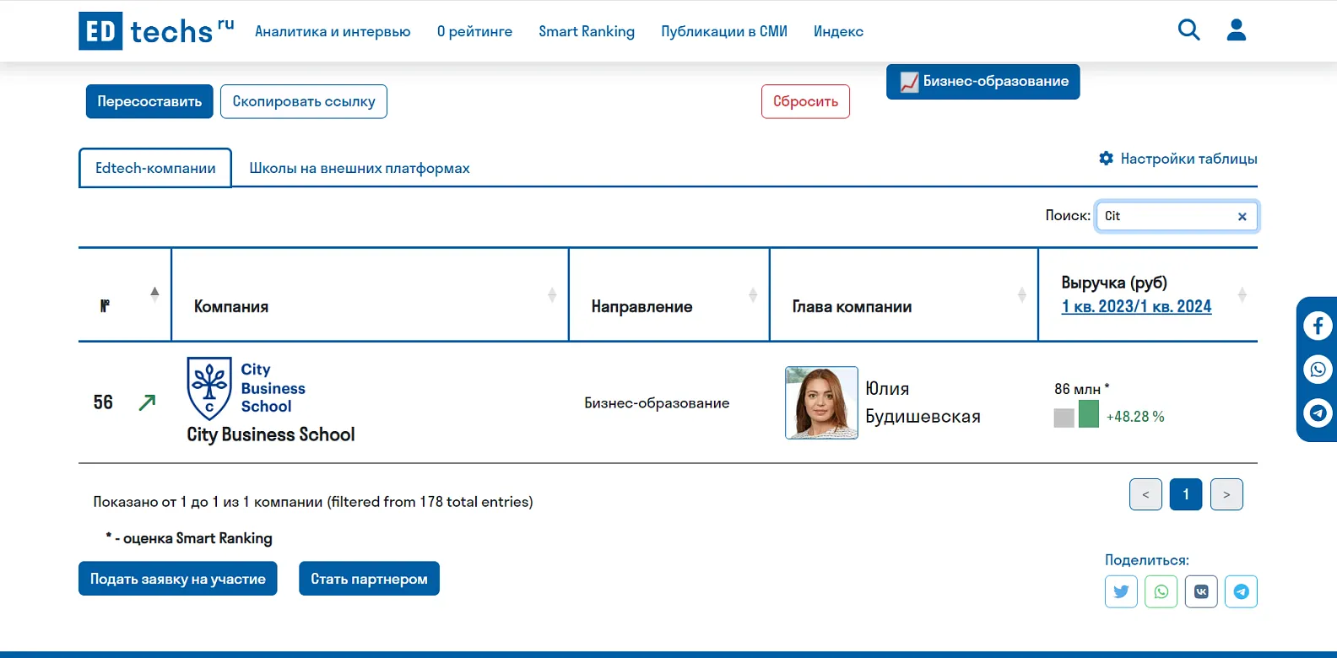Image resolution: width=1337 pixels, height=658 pixels.
Task: Click the +48.28 % growth value
Action: click(1135, 417)
